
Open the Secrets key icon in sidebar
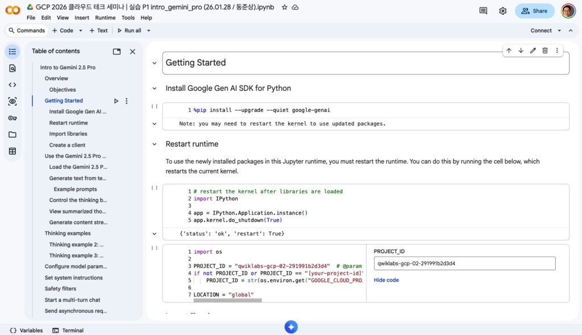tap(13, 118)
